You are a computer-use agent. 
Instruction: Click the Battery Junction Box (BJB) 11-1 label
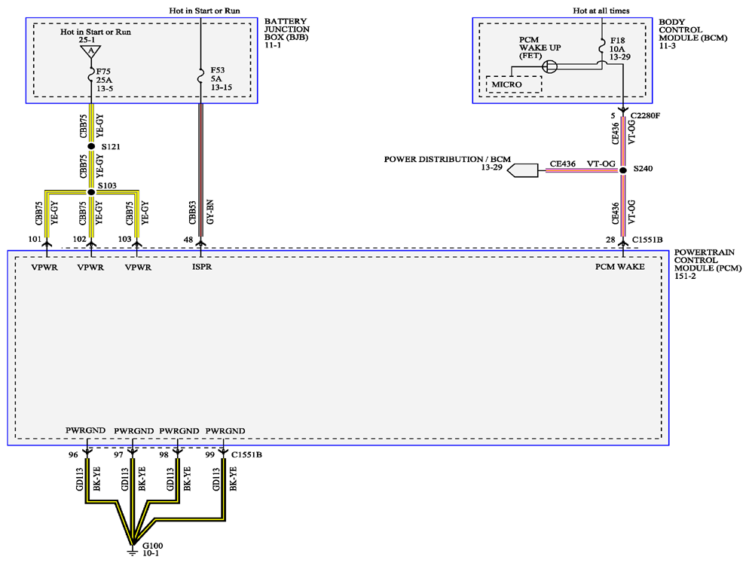click(x=286, y=33)
